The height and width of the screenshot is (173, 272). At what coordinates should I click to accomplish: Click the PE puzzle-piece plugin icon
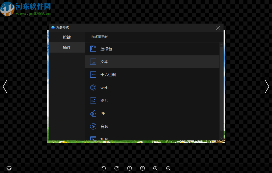(x=93, y=113)
